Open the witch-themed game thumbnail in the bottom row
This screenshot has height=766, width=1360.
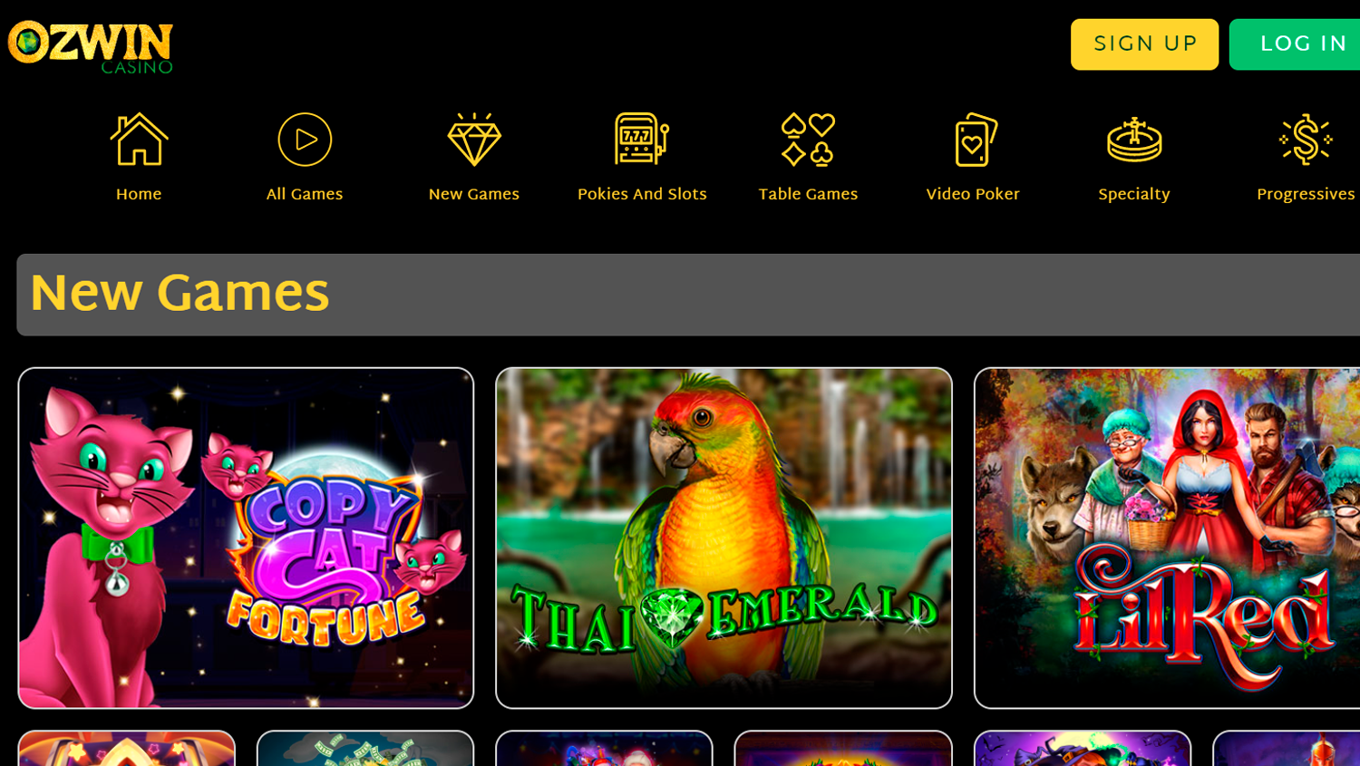[x=1082, y=749]
